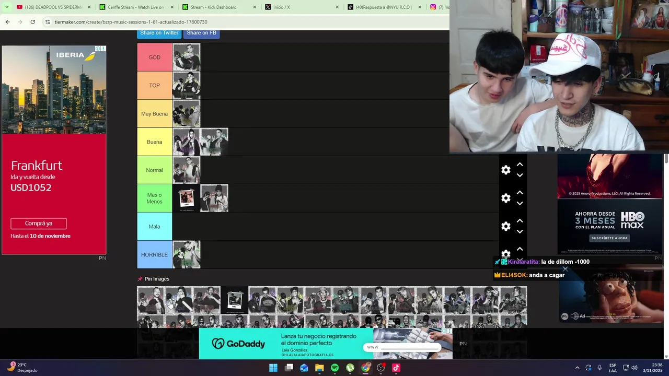Click the GOD tier label
669x376 pixels.
pyautogui.click(x=154, y=57)
